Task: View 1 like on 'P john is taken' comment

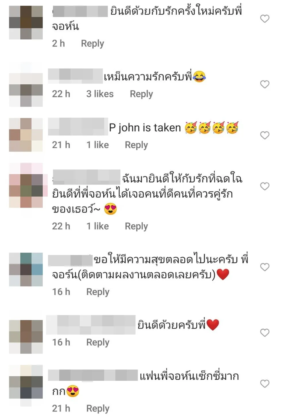Action: click(98, 145)
